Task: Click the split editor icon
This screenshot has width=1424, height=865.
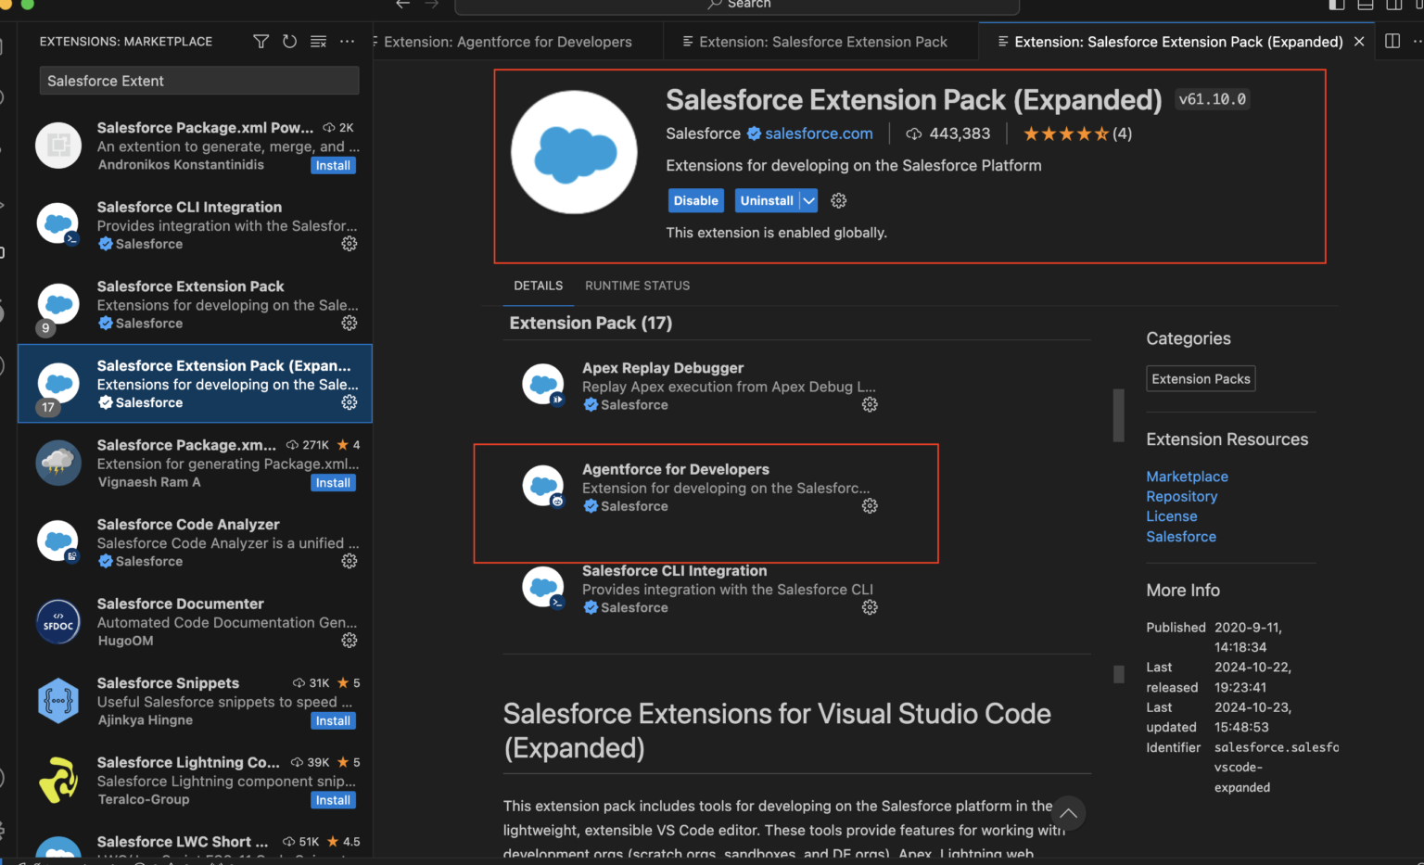Action: click(x=1392, y=42)
